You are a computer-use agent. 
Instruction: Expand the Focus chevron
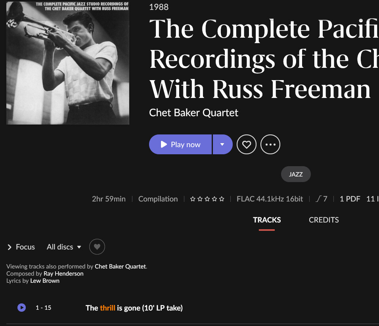(x=10, y=247)
